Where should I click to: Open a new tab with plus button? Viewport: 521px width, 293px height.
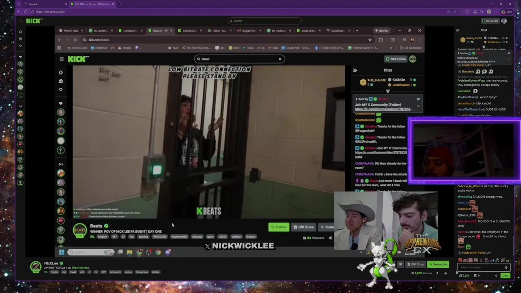point(120,4)
